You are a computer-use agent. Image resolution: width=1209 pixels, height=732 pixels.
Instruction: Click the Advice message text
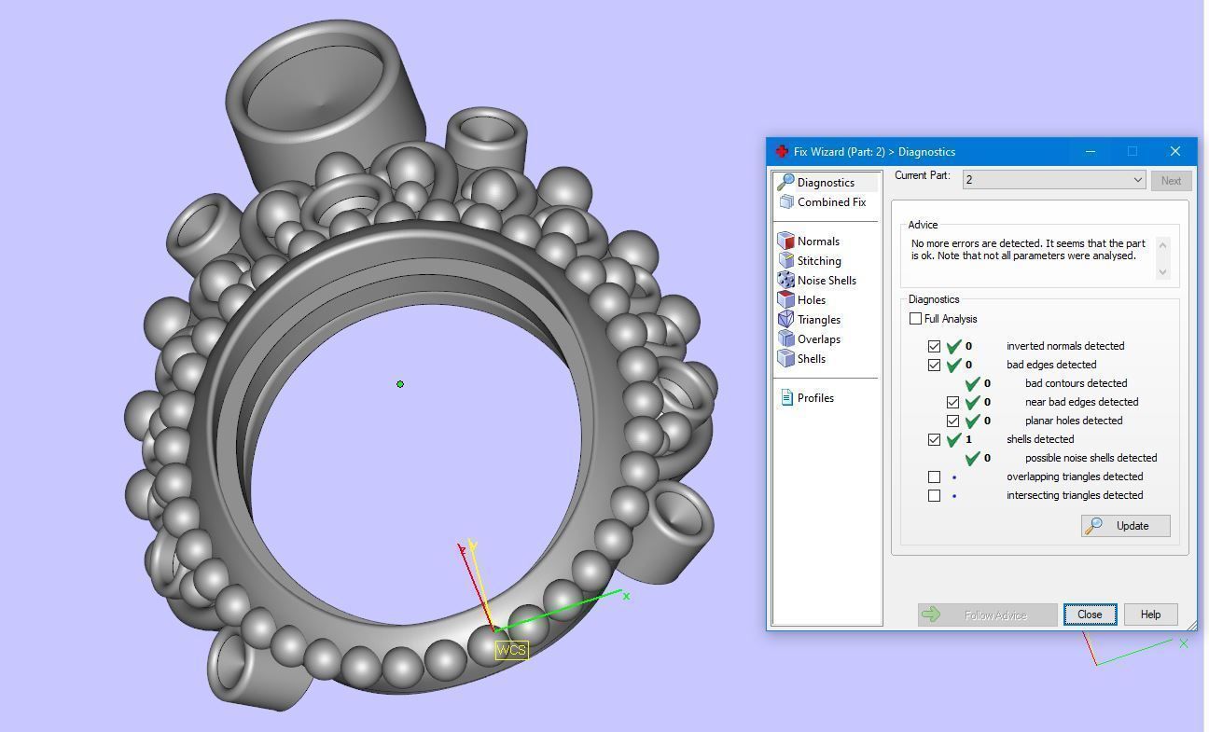pos(1025,249)
